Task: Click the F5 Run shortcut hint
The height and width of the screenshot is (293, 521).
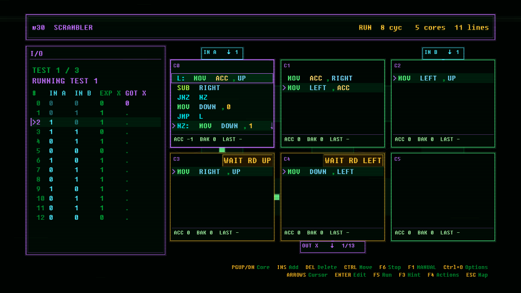Action: point(382,275)
